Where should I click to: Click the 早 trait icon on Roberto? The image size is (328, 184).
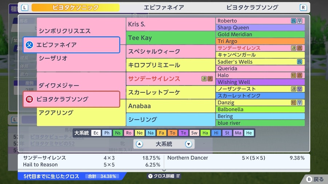click(x=300, y=21)
